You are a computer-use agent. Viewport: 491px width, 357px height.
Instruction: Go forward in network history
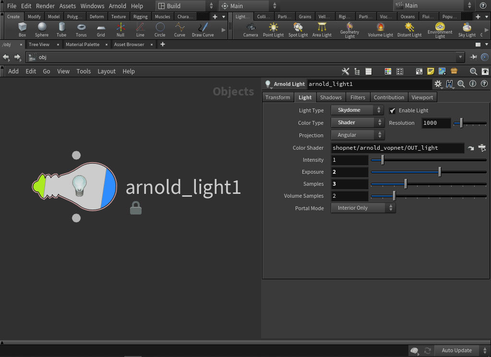coord(17,57)
